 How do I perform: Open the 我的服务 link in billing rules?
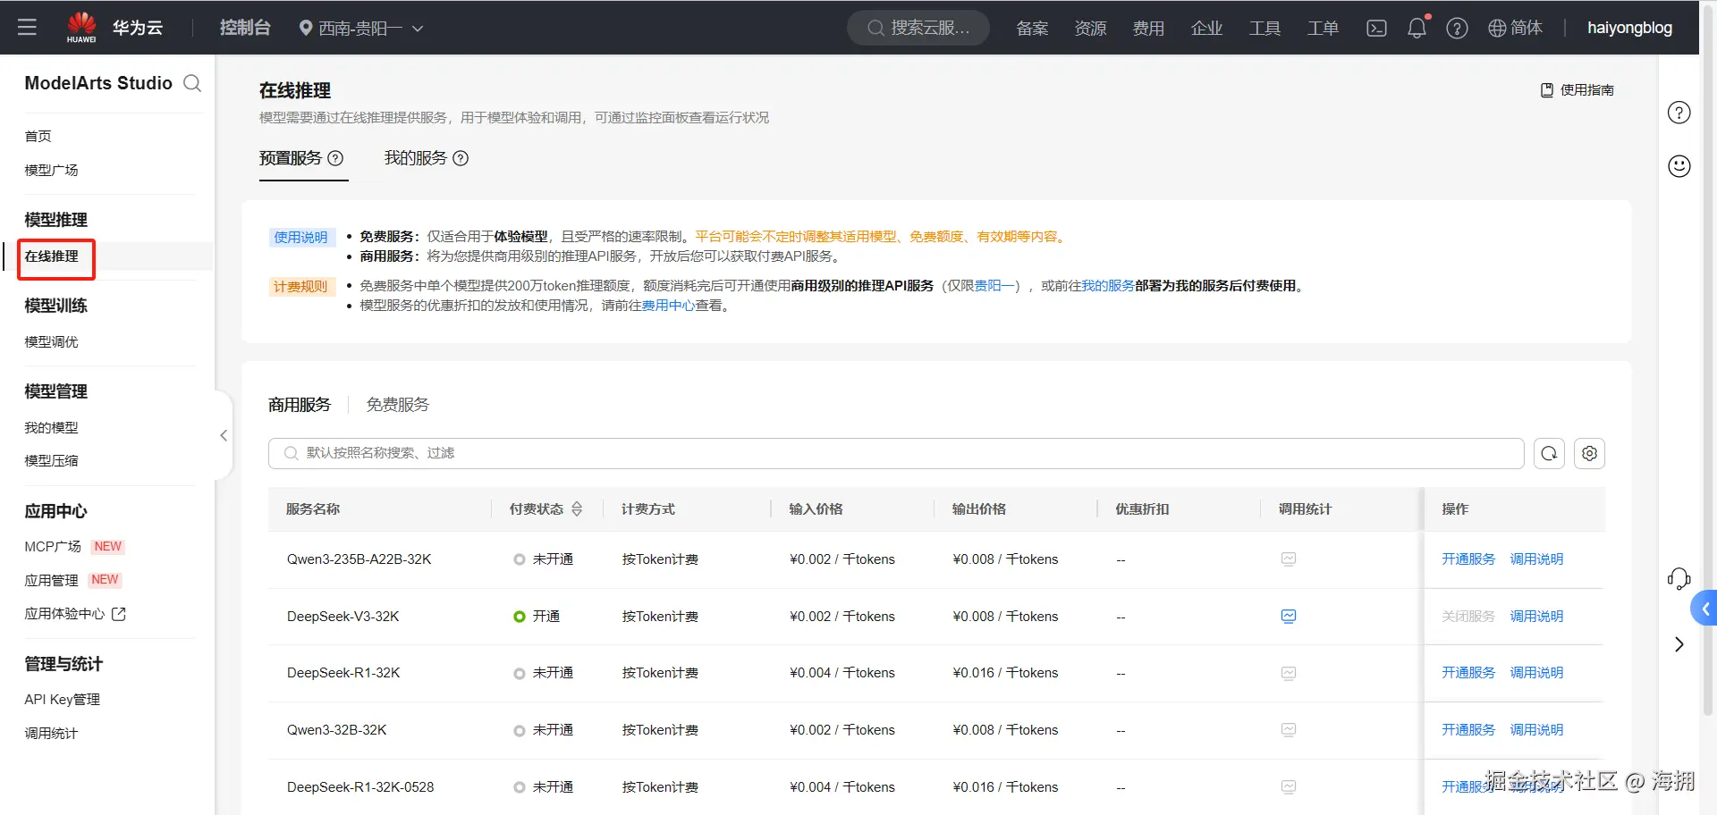[x=1108, y=286]
